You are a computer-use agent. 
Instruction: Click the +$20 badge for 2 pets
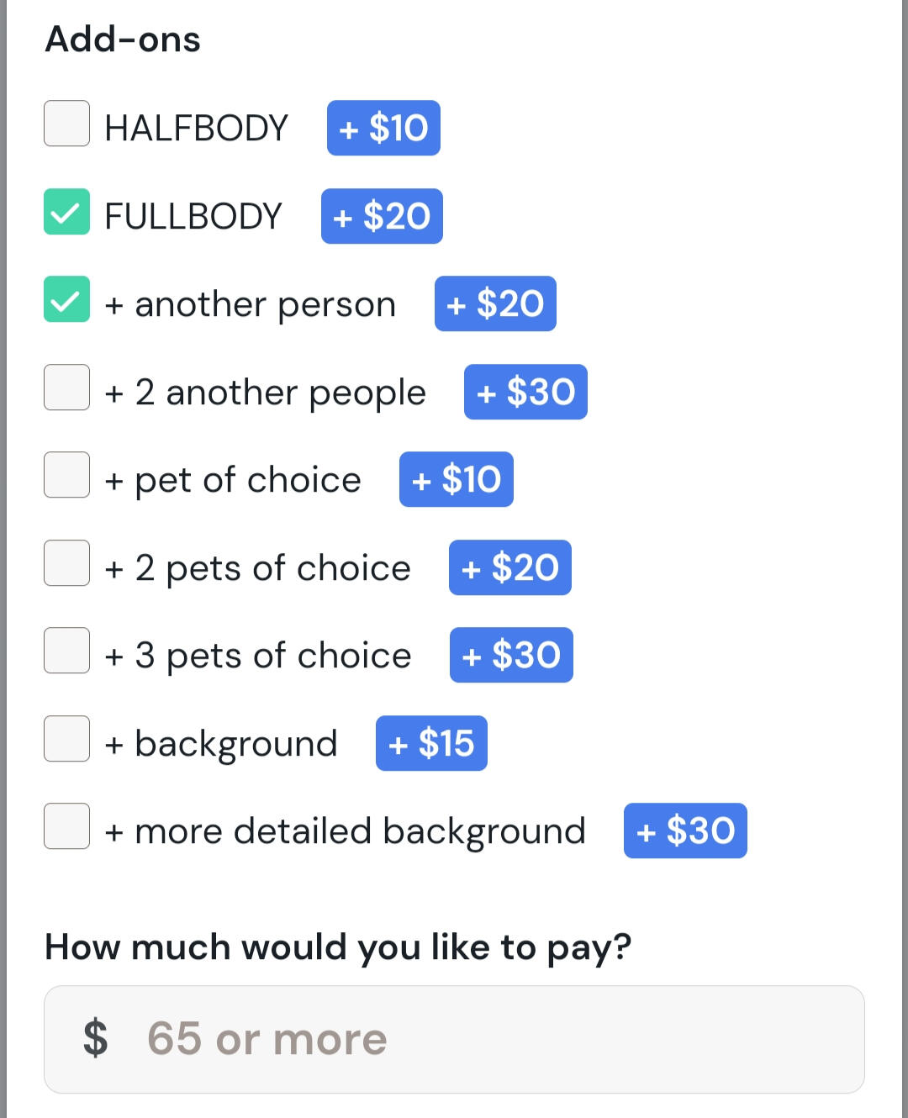point(510,567)
